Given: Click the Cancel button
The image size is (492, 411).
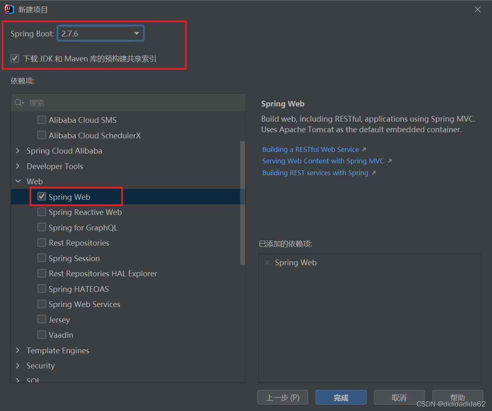Looking at the screenshot, I should tap(399, 397).
